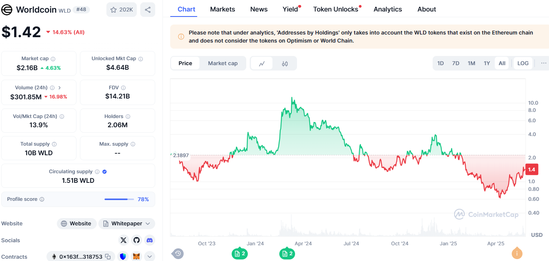Click the share icon button

click(148, 10)
